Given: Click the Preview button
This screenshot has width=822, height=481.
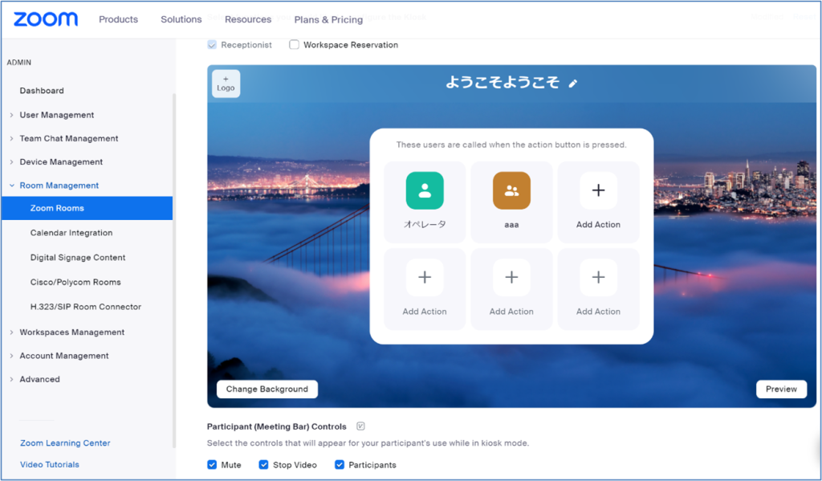Looking at the screenshot, I should tap(781, 389).
